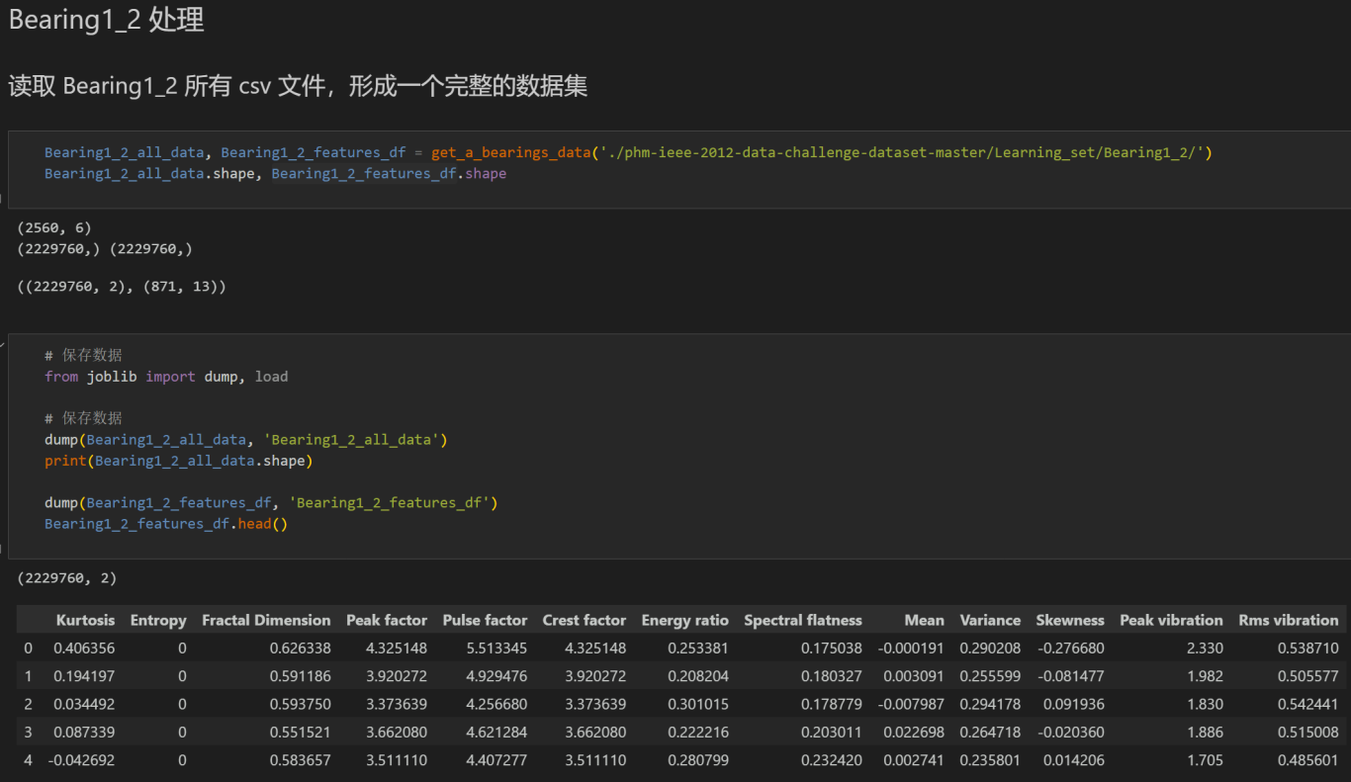Click the Peak factor column header

tap(387, 620)
